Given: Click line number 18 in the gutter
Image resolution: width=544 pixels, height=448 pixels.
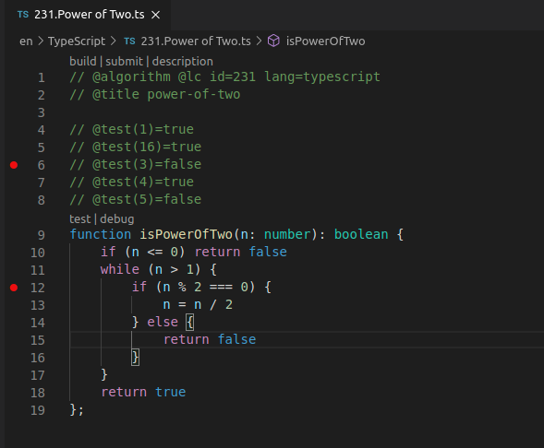Looking at the screenshot, I should (38, 393).
